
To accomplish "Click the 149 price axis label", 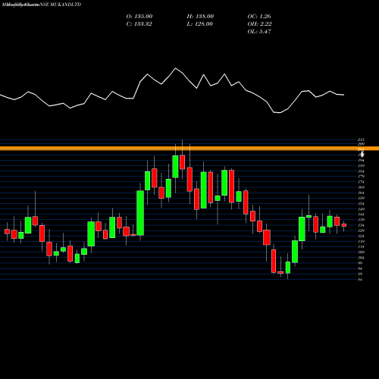I will pos(361,209).
